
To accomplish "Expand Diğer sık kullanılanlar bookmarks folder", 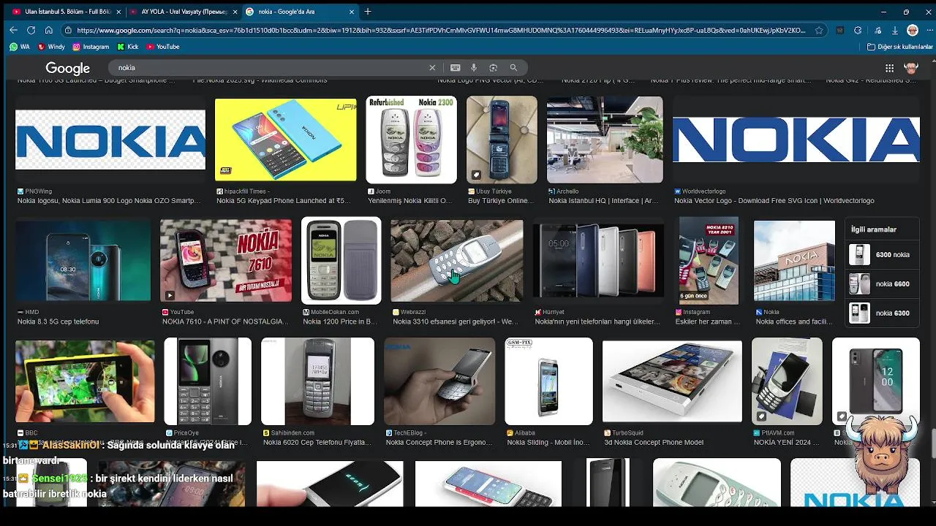I will 899,47.
